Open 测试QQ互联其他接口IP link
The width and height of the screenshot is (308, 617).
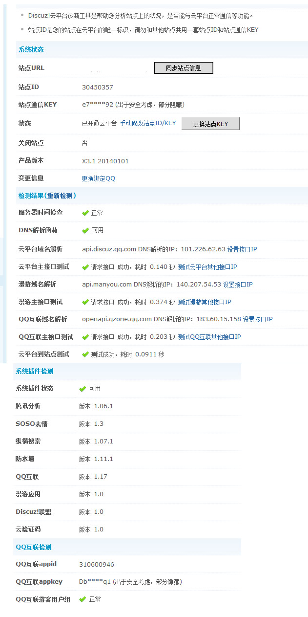[209, 337]
